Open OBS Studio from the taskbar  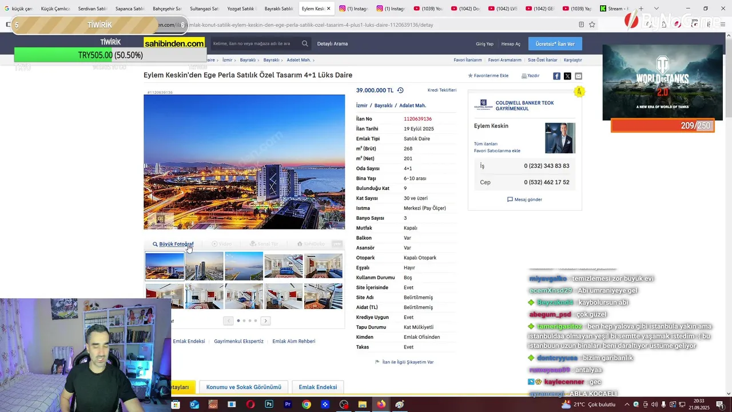pyautogui.click(x=344, y=405)
